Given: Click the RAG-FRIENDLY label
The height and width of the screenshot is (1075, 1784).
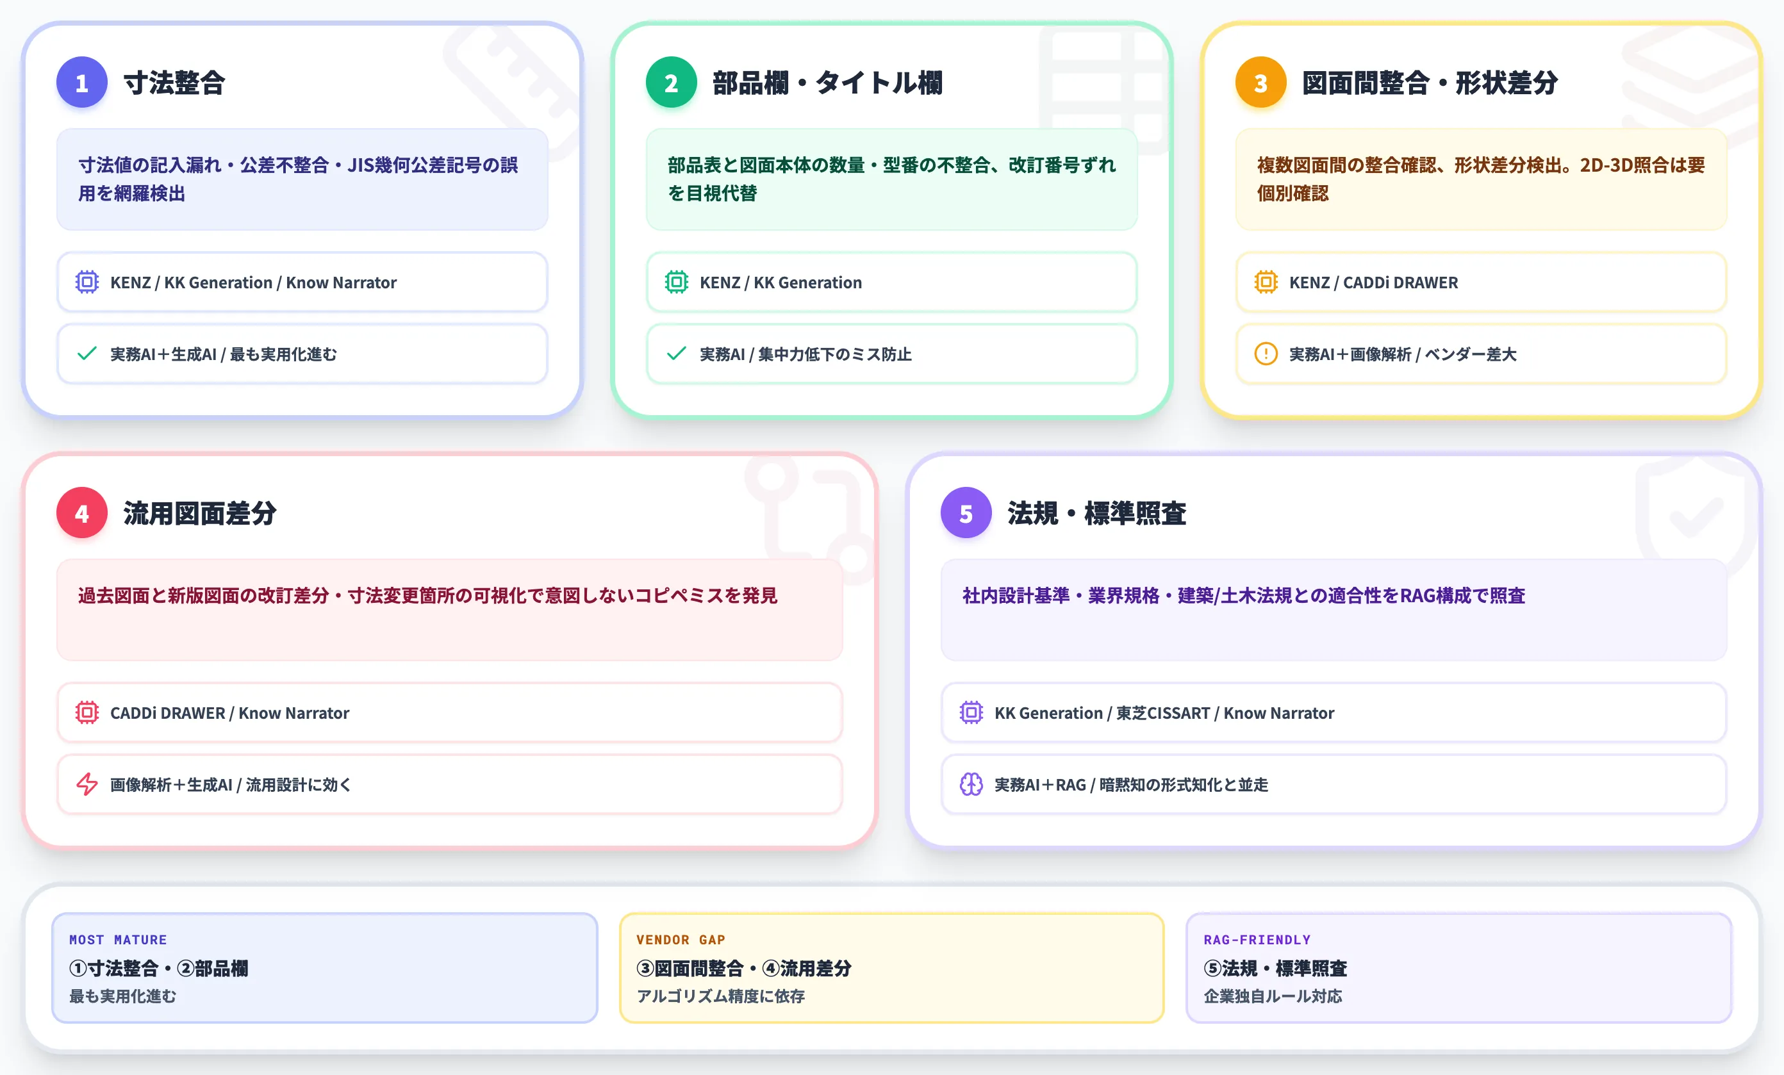Looking at the screenshot, I should (1257, 940).
